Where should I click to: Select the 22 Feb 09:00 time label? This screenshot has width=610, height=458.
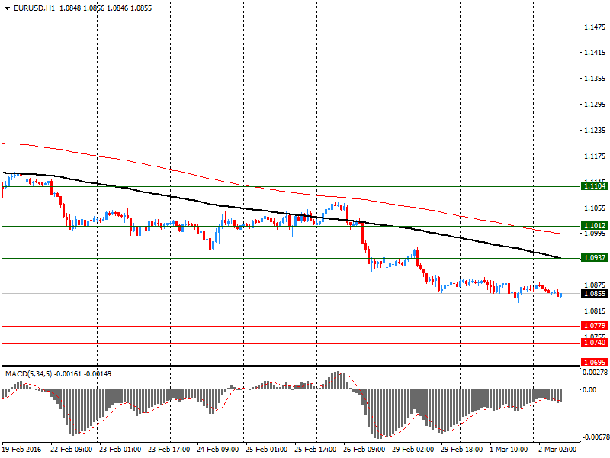[71, 450]
